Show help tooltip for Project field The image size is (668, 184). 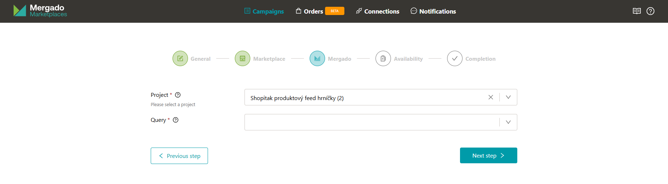(178, 95)
